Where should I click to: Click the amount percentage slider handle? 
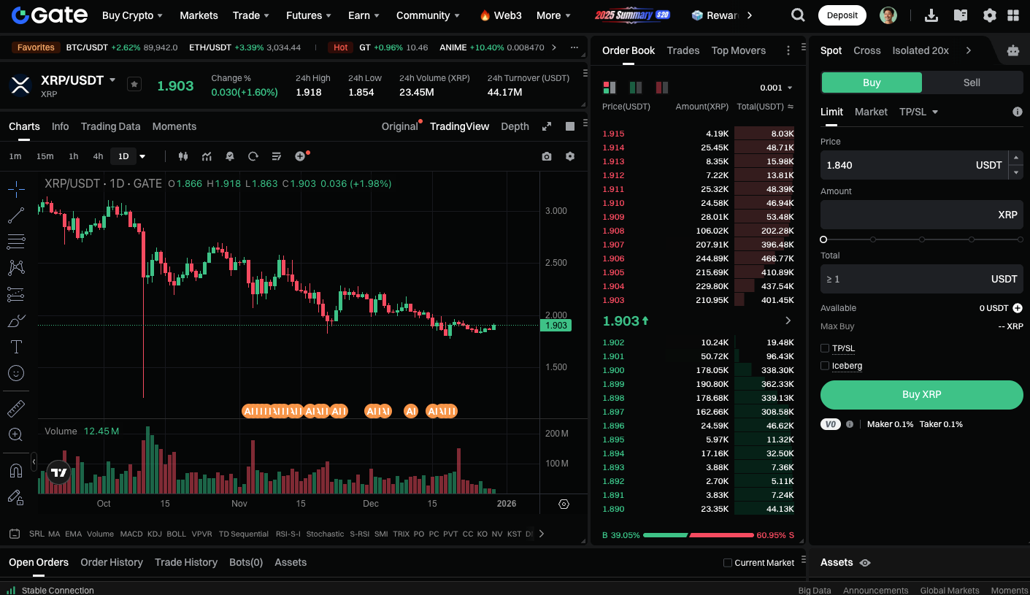pos(823,239)
